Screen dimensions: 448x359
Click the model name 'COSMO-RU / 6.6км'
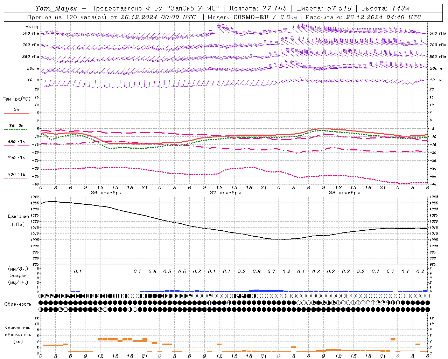point(265,17)
